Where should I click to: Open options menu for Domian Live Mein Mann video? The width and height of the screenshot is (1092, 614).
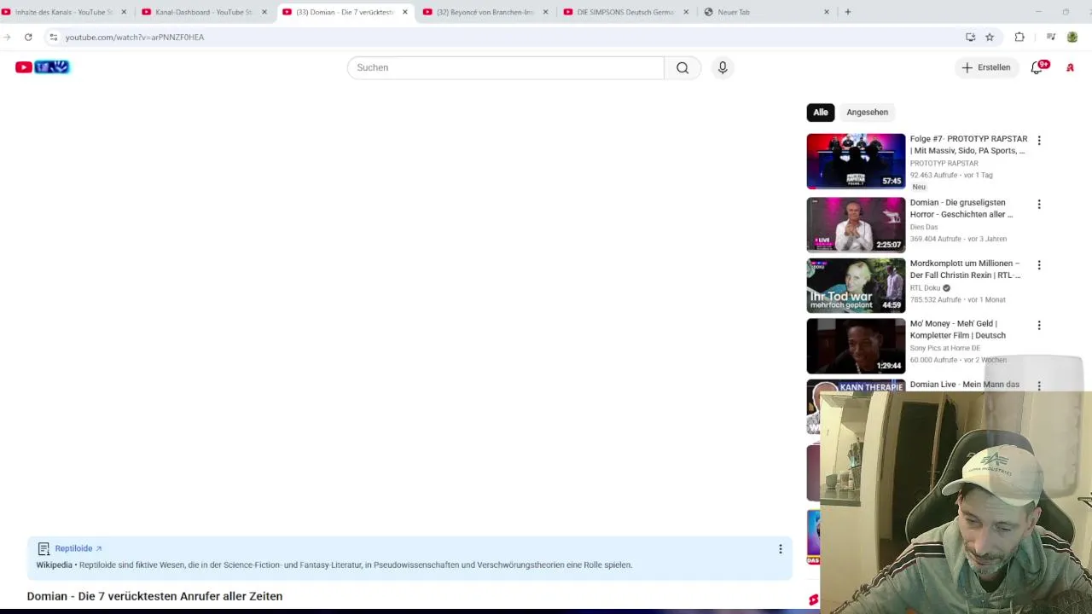pos(1039,385)
